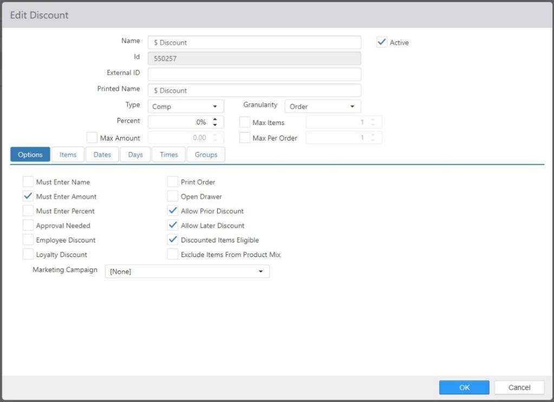The height and width of the screenshot is (402, 554).
Task: Switch to the Days tab
Action: (135, 155)
